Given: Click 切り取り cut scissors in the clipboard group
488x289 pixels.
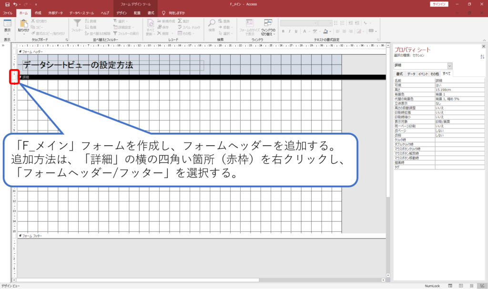Looking at the screenshot, I should (39, 21).
